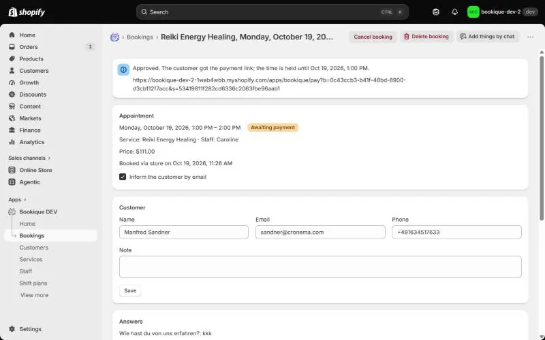Click the Service: Reiki Energy Healing line
Viewport: 545px width, 340px height.
(178, 139)
